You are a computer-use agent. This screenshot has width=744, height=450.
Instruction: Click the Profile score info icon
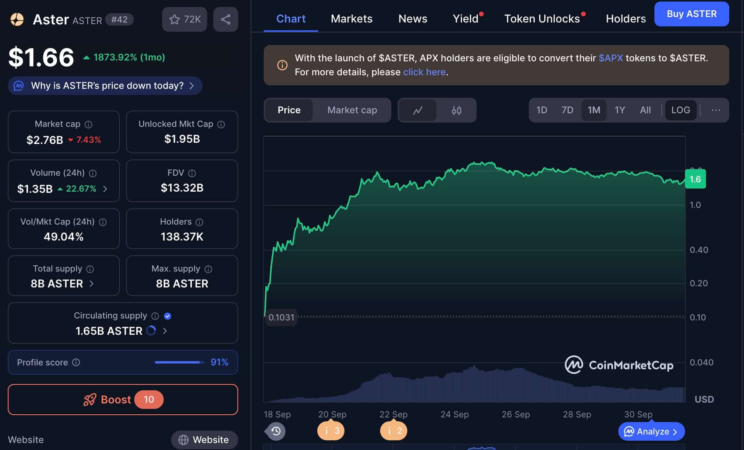click(x=76, y=362)
